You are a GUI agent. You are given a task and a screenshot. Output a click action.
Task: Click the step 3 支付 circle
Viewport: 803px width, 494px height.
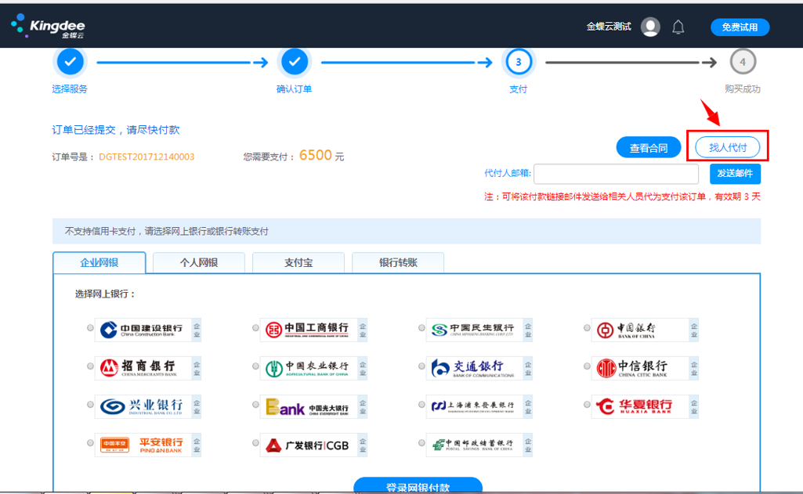[x=519, y=62]
